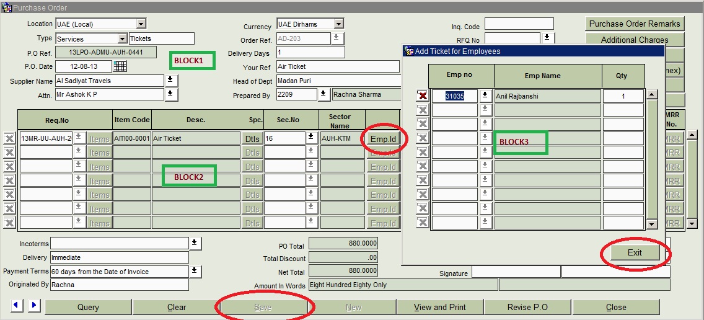The image size is (704, 320).
Task: Open the Prepared By lookup arrow
Action: pos(323,94)
